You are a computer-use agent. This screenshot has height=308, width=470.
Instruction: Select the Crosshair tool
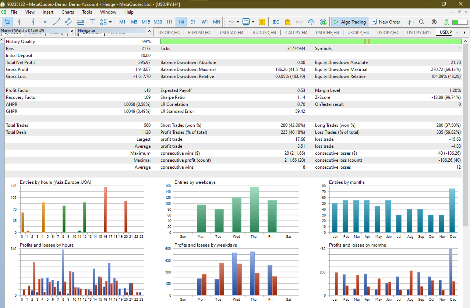coord(19,22)
